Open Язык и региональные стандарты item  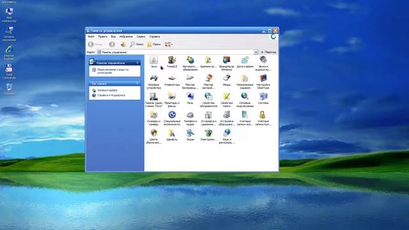click(226, 136)
